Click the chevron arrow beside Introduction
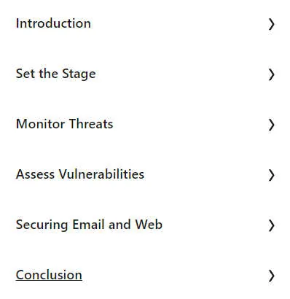This screenshot has width=290, height=299. (272, 25)
